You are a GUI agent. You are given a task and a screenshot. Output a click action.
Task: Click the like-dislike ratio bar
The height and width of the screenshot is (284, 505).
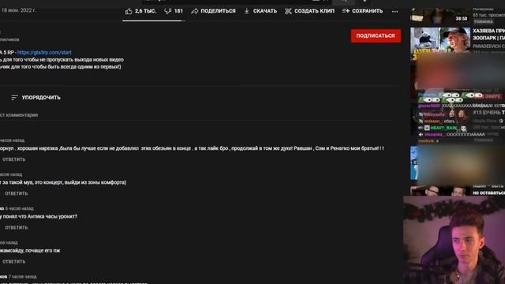coord(154,21)
